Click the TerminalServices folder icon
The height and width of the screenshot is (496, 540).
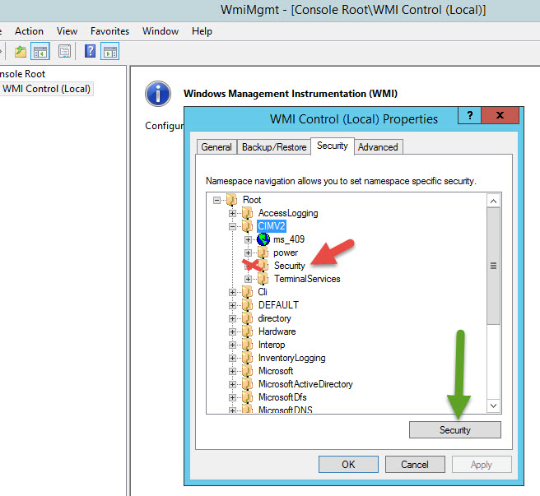coord(263,279)
